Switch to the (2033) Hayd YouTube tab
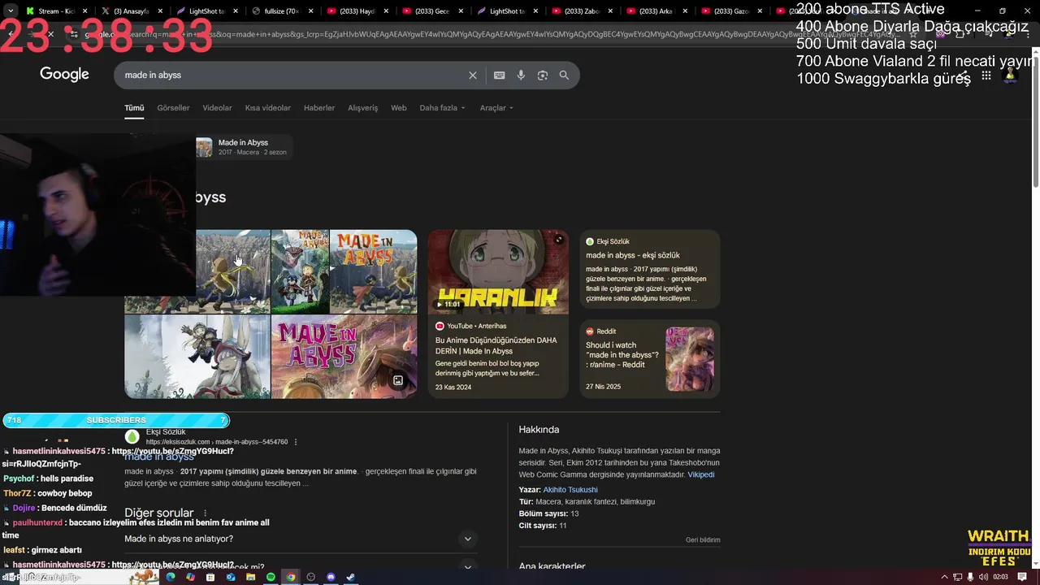Screen dimensions: 1040x585 tap(355, 11)
